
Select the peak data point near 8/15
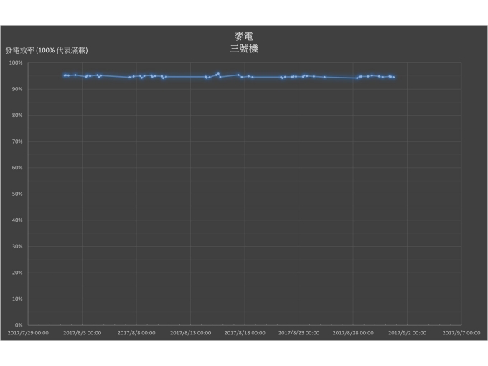click(218, 74)
